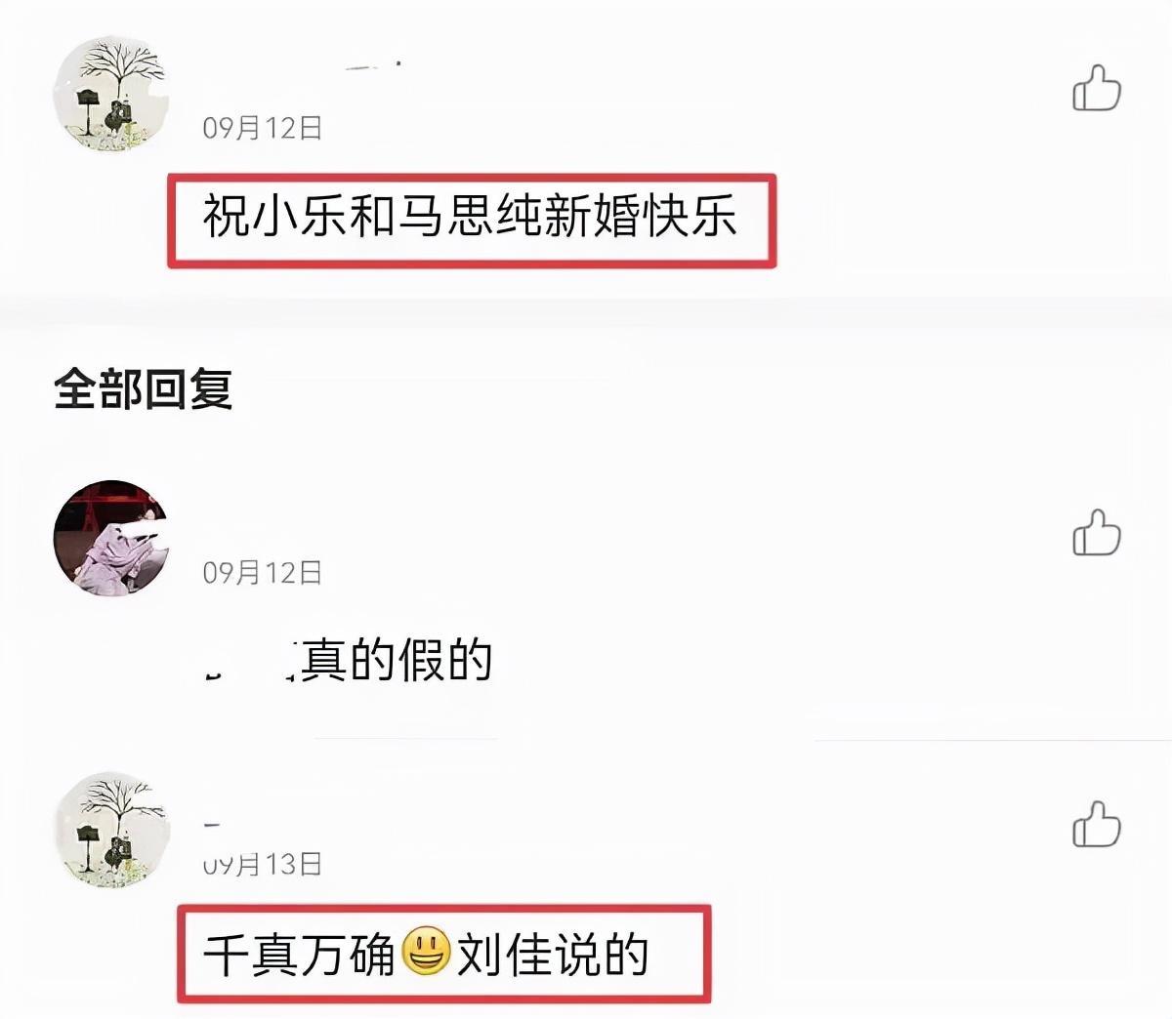The image size is (1172, 1019).
Task: Select the reply text 刘佳说的
Action: (554, 954)
